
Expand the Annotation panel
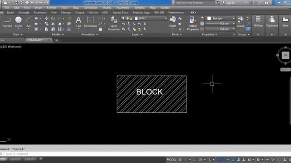coord(90,34)
